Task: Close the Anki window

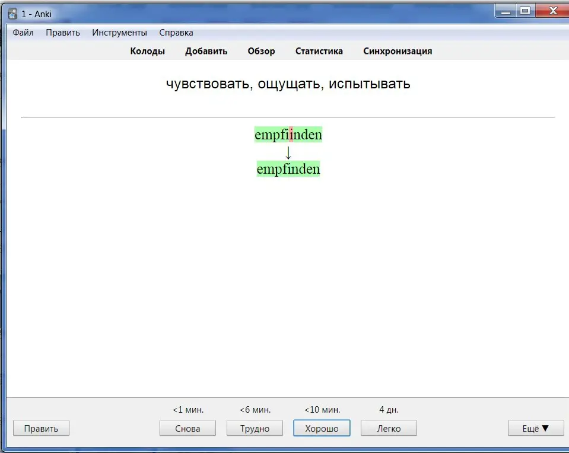Action: 552,11
